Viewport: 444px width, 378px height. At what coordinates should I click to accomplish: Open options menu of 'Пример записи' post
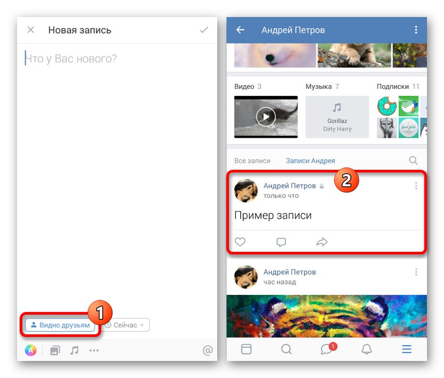pyautogui.click(x=416, y=186)
